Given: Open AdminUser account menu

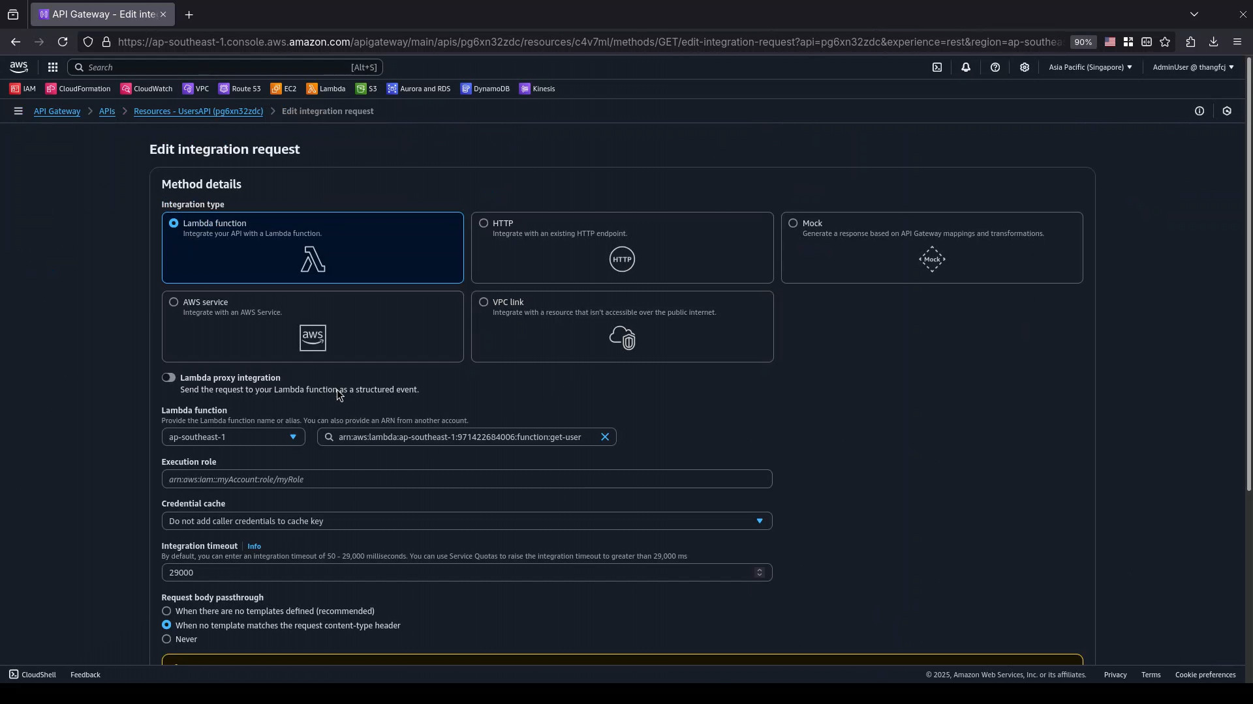Looking at the screenshot, I should [x=1193, y=67].
